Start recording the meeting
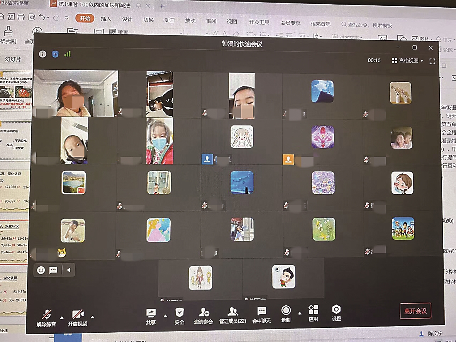456x342 pixels. 286,311
